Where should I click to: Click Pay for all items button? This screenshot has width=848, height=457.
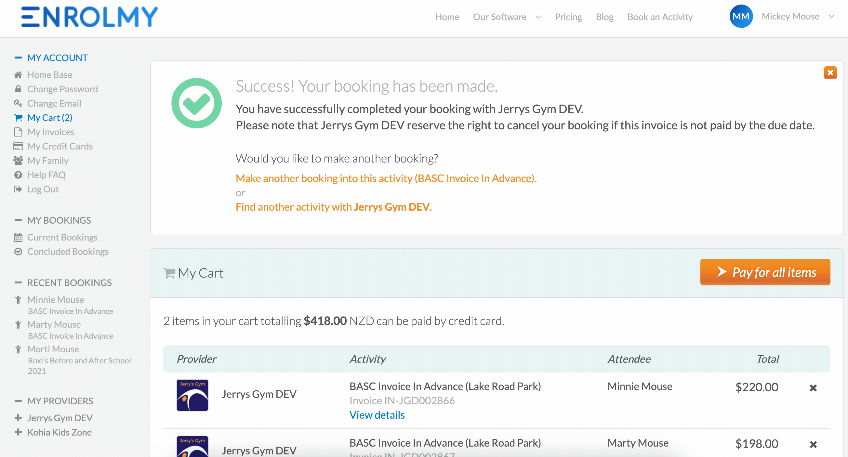[x=765, y=272]
